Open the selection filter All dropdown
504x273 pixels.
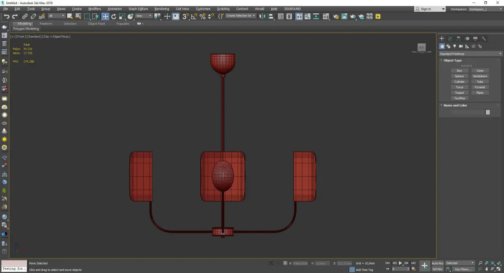[x=56, y=16]
